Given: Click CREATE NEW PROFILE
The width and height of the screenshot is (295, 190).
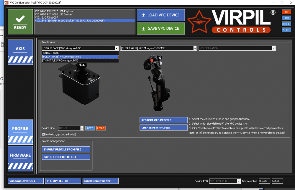Looking at the screenshot, I should (163, 128).
